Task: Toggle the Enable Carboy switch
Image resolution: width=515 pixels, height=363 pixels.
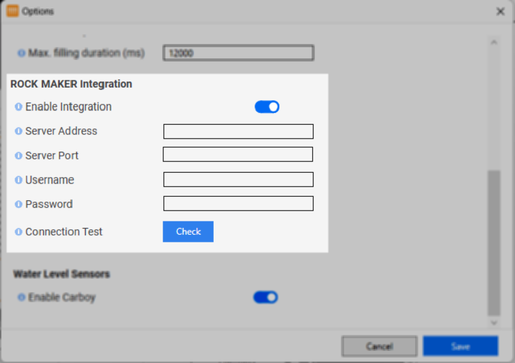Action: click(x=265, y=298)
